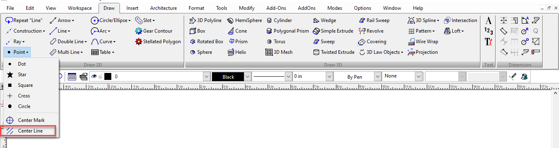
Task: Choose Star point style in menu
Action: (x=22, y=75)
